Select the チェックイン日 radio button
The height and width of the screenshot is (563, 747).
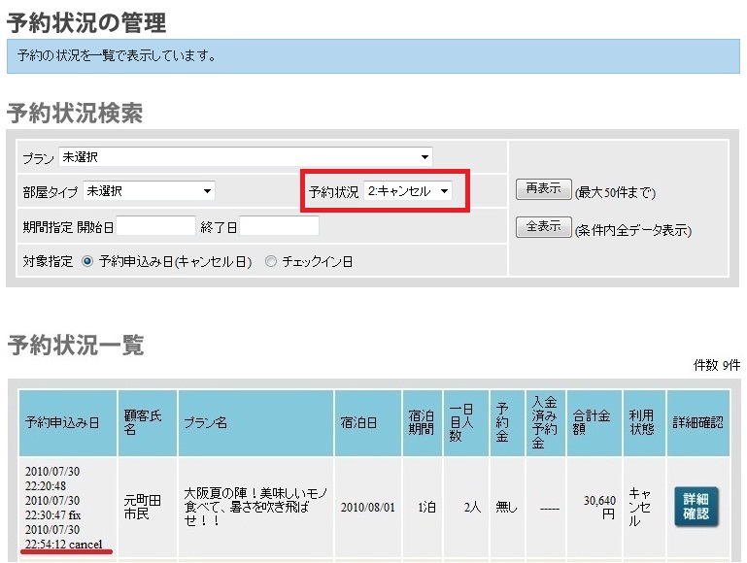click(x=271, y=261)
